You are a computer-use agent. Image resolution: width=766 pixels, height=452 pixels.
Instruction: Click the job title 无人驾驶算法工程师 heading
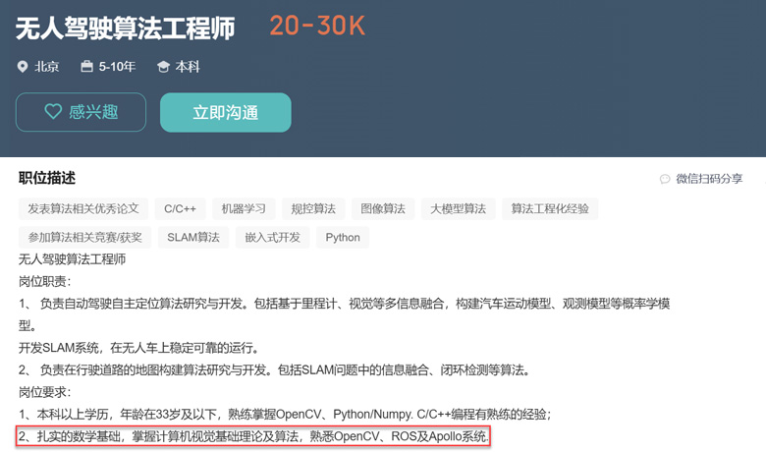click(x=125, y=28)
